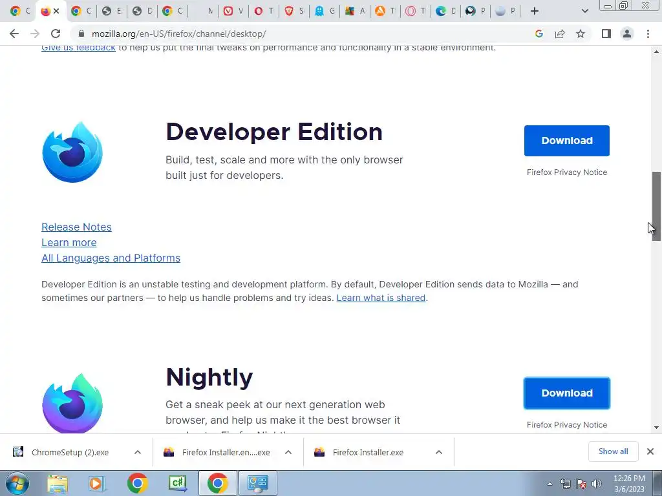Viewport: 662px width, 496px height.
Task: Click the Nightly heading
Action: [x=209, y=377]
